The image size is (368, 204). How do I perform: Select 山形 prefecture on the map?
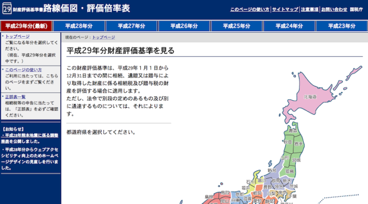click(x=285, y=158)
